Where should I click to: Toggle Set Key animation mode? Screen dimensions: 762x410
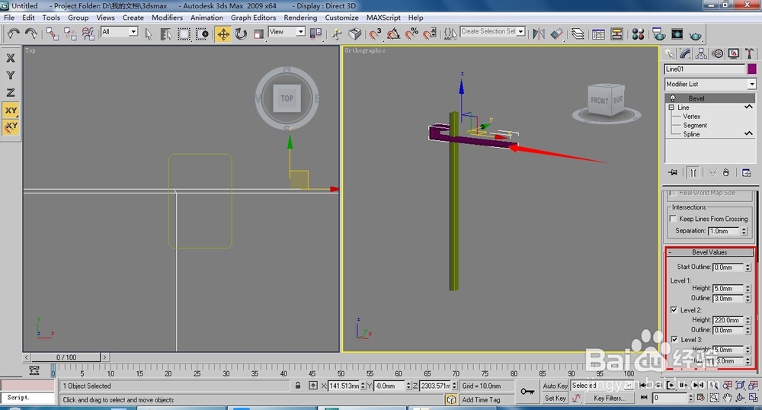tap(555, 398)
